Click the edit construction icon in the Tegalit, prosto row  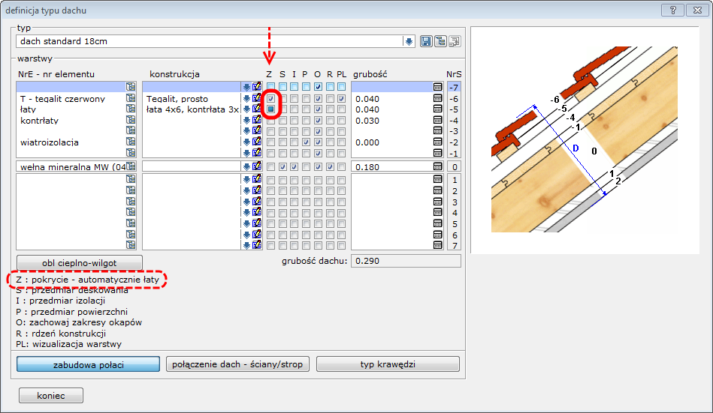pos(256,98)
